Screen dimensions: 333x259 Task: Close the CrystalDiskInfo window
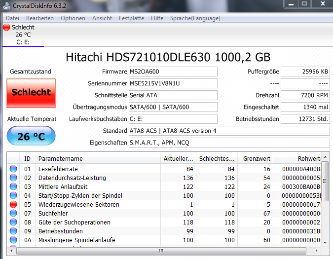(x=323, y=4)
